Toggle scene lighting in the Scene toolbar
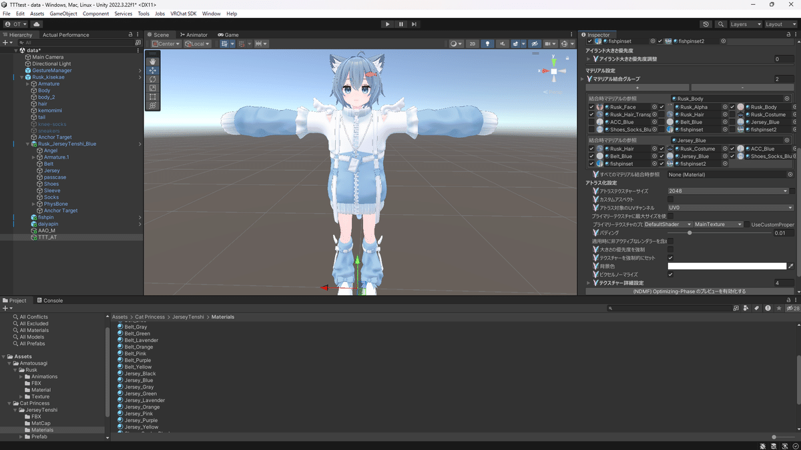This screenshot has width=801, height=450. click(487, 43)
